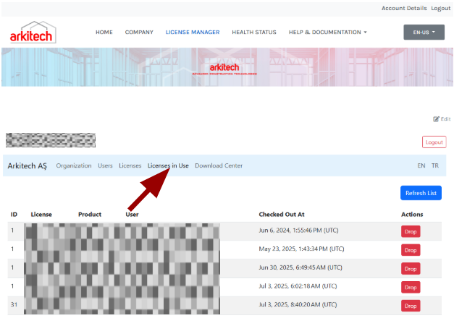Switch language to EN in subnav
The width and height of the screenshot is (454, 318).
[421, 166]
